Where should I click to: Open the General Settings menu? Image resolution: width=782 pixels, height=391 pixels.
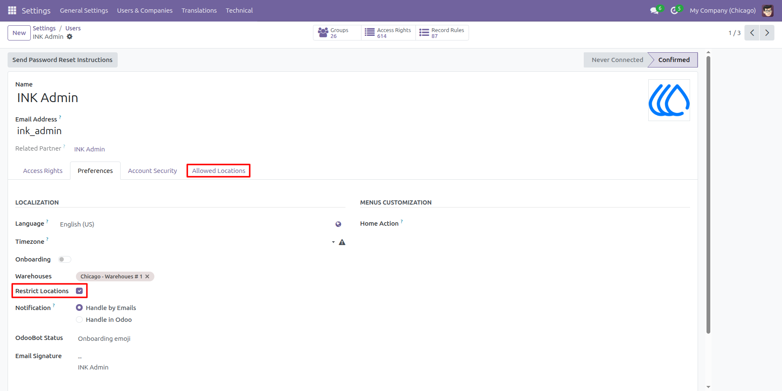pos(84,11)
